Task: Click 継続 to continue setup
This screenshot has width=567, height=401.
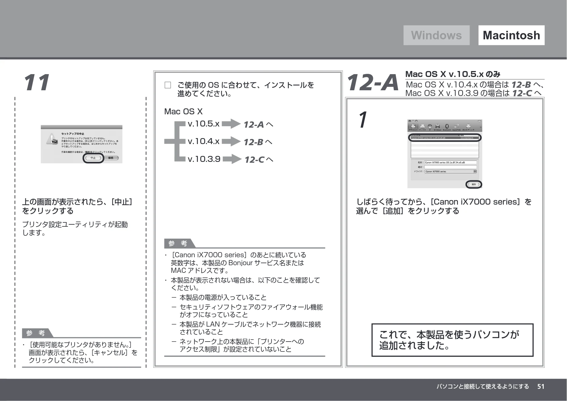Action: point(111,158)
